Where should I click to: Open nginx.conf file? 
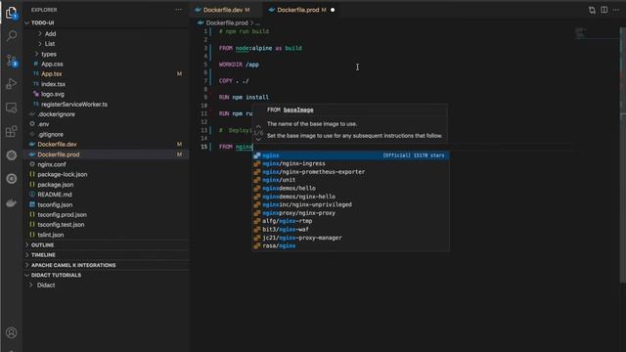click(x=106, y=164)
